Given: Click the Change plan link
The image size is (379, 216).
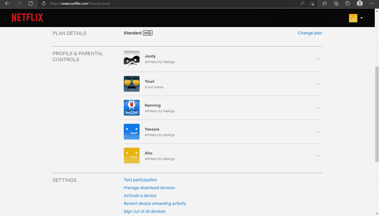Looking at the screenshot, I should [310, 33].
